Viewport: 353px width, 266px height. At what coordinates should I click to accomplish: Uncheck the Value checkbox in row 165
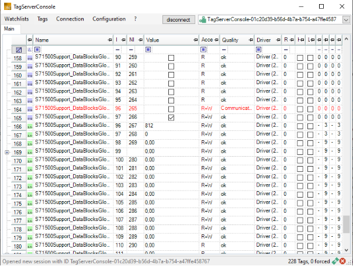point(171,118)
